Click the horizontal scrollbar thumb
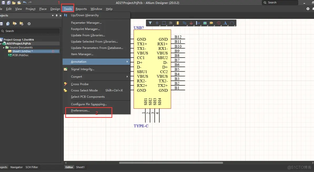This screenshot has width=314, height=172. coord(171,163)
